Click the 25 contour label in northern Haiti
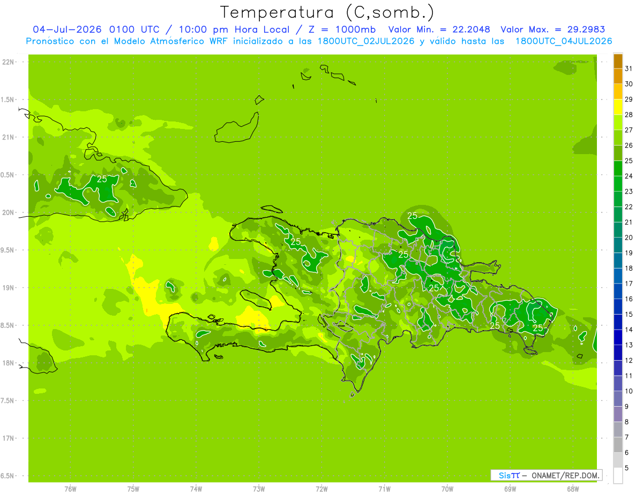Viewport: 643px width, 496px height. [296, 241]
